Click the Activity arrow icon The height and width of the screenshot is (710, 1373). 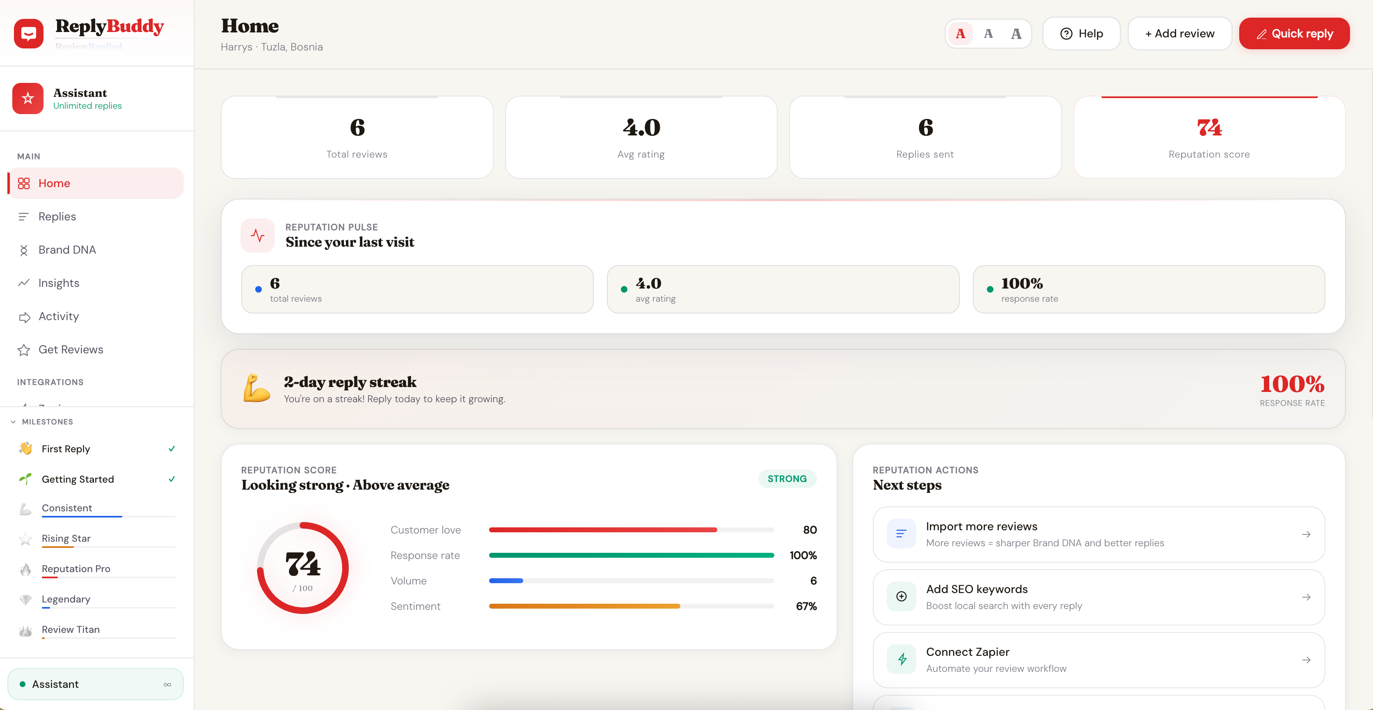click(24, 317)
